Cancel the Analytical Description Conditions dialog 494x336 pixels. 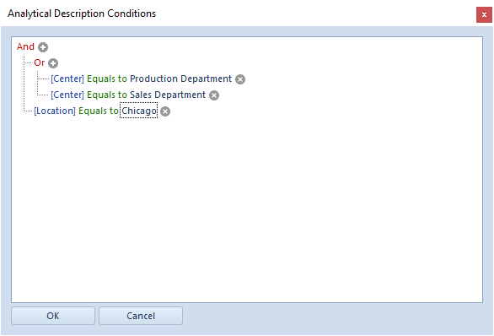coord(141,316)
